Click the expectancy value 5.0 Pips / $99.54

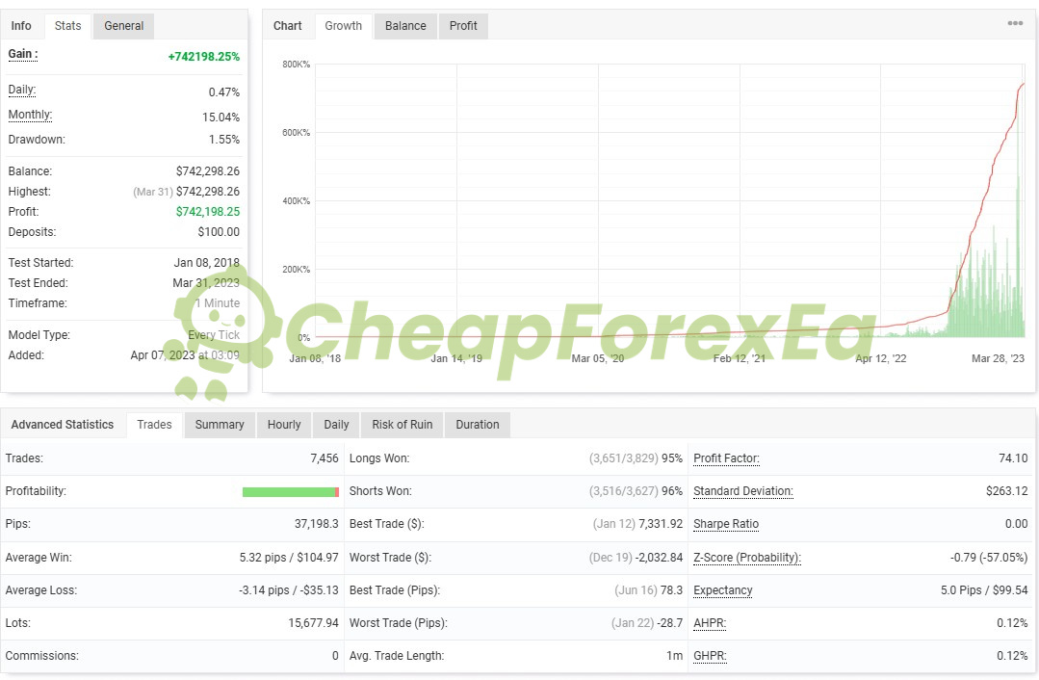[x=984, y=589]
